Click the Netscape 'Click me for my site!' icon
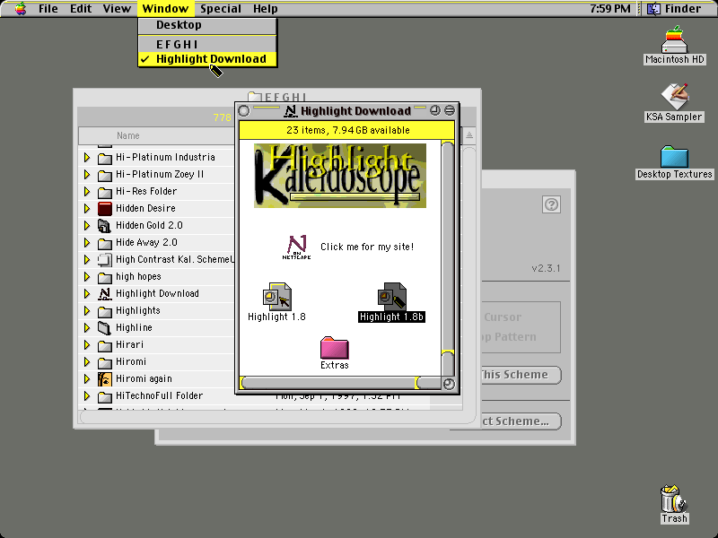Screen dimensions: 718x538 click(x=297, y=247)
